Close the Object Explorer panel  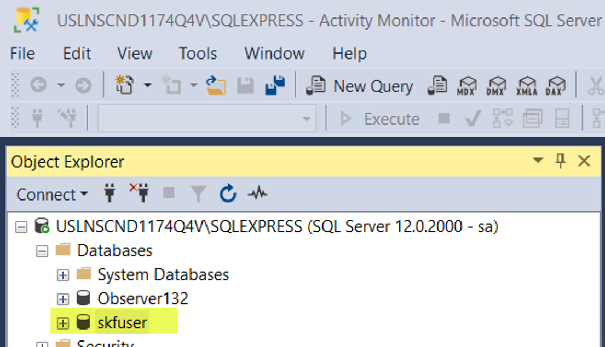[x=584, y=161]
